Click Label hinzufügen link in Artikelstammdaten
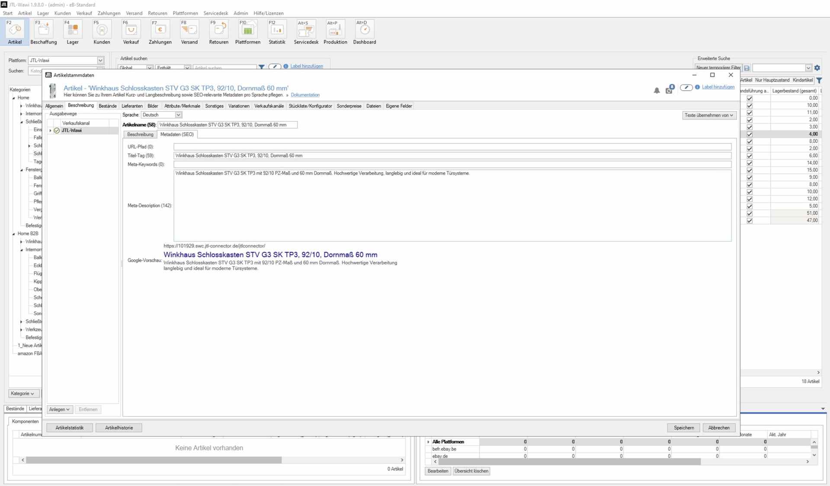830x486 pixels. tap(718, 87)
